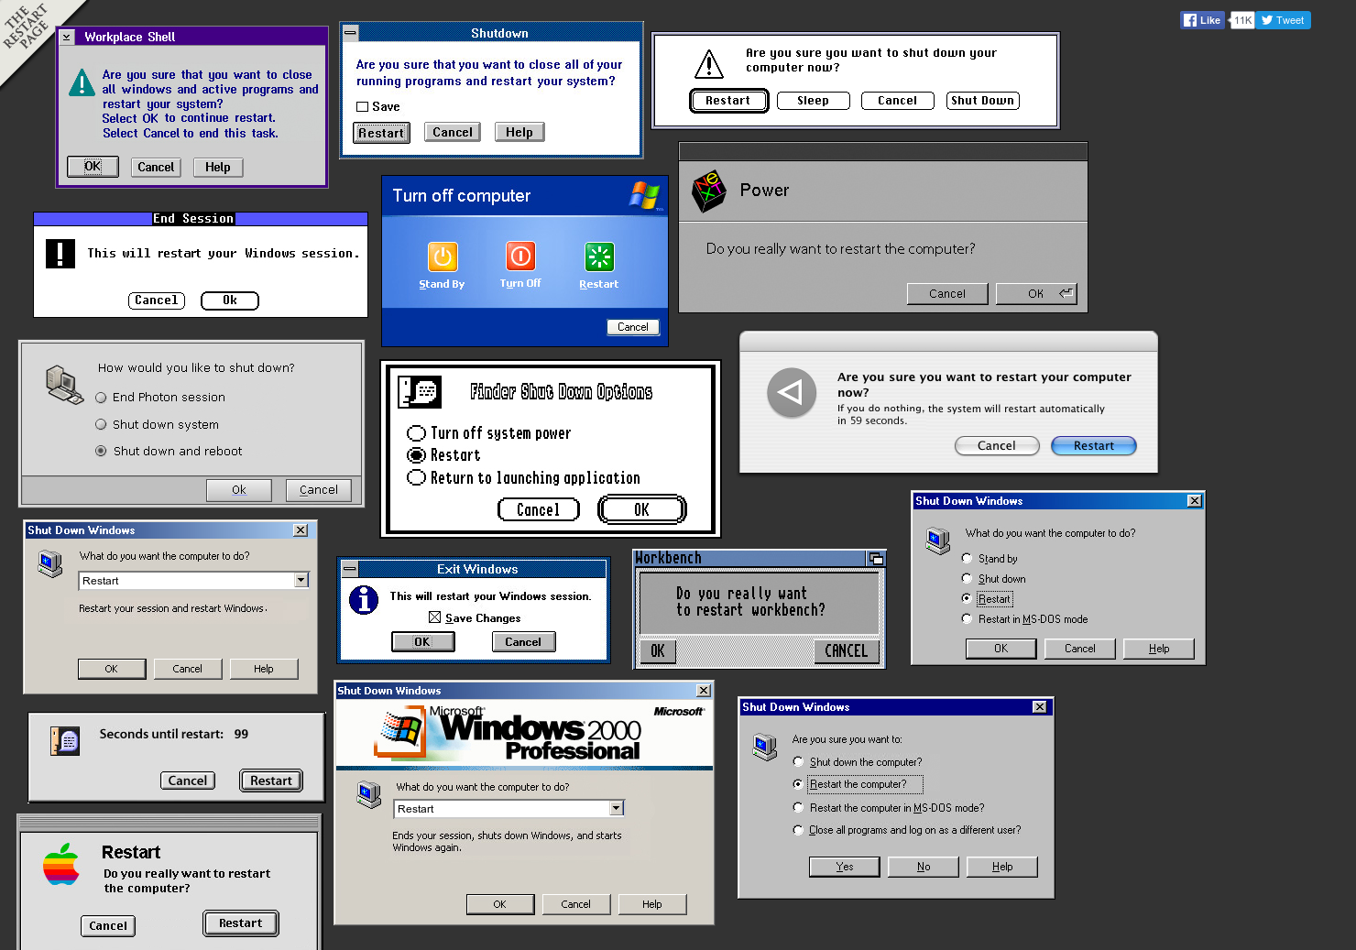1356x950 pixels.
Task: Click the warning triangle in Workplace Shell dialog
Action: pos(82,82)
